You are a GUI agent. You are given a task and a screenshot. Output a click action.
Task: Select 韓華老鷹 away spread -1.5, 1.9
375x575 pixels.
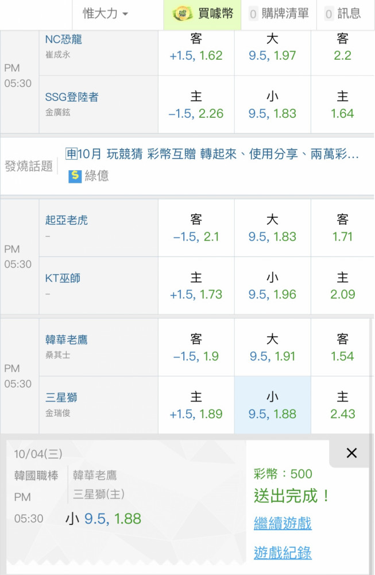[x=196, y=347]
